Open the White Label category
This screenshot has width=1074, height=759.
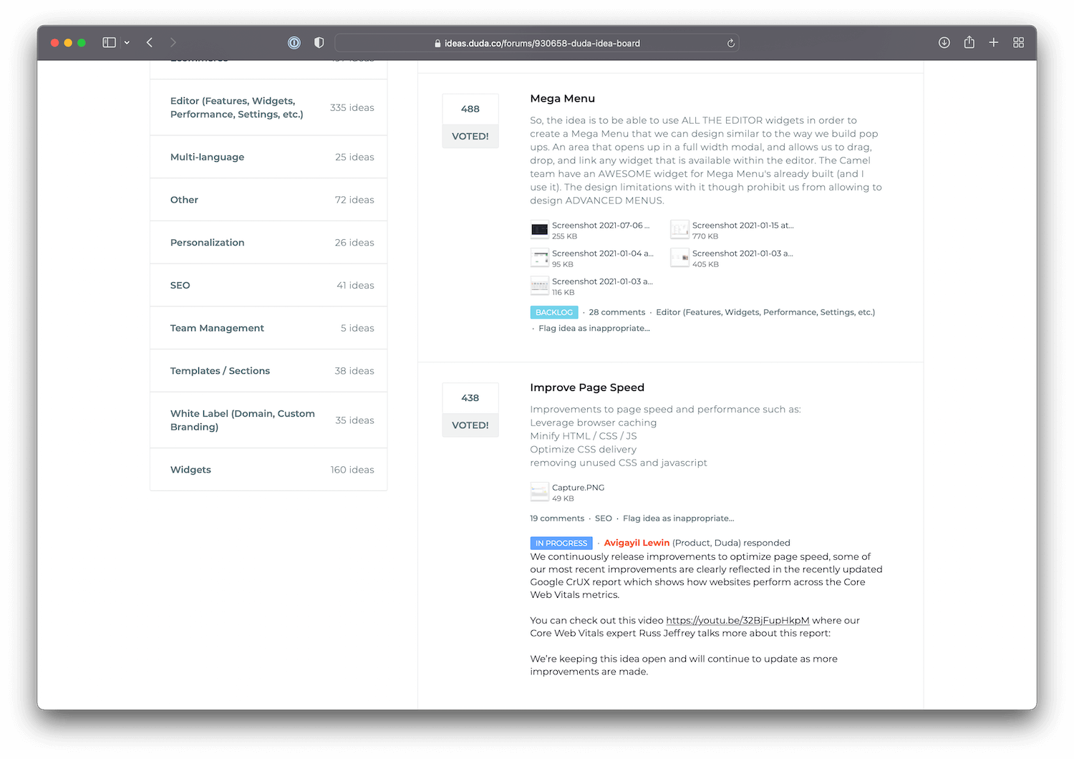(268, 420)
